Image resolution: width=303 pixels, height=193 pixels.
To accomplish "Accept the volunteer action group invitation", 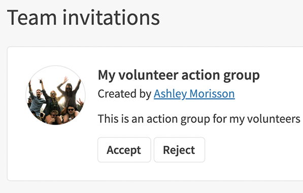I will pos(124,150).
